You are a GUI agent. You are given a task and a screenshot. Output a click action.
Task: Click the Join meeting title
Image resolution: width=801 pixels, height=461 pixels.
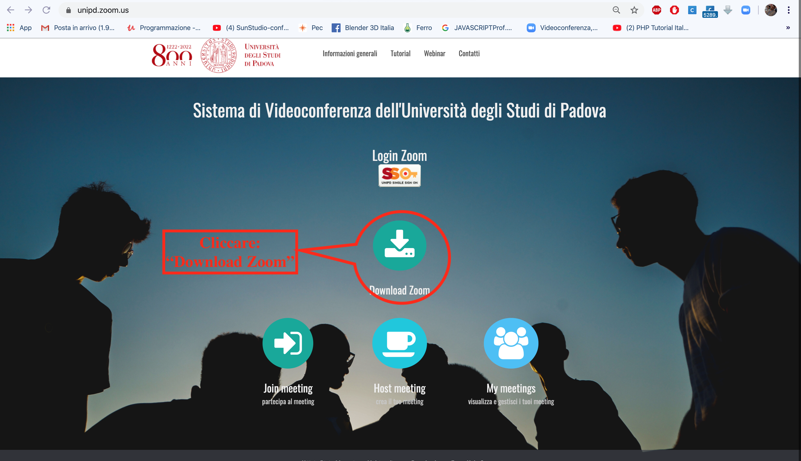[288, 389]
